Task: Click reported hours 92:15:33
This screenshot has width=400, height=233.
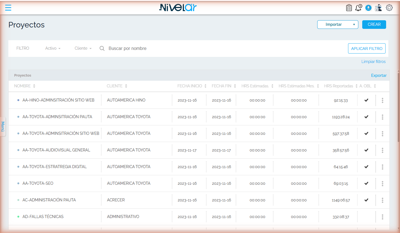Action: tap(341, 100)
